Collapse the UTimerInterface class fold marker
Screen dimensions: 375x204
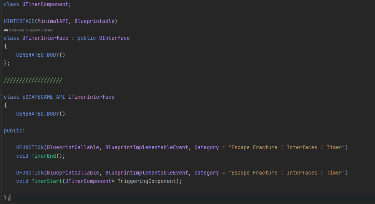2,38
